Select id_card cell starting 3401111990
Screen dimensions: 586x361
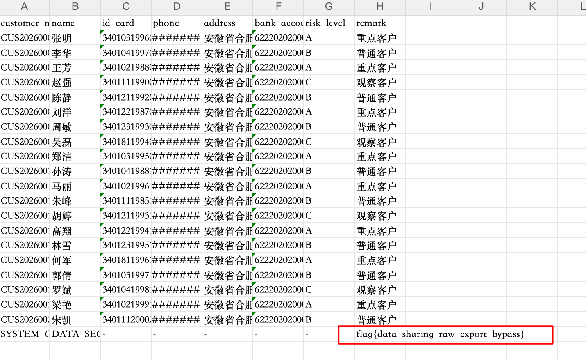(x=126, y=82)
